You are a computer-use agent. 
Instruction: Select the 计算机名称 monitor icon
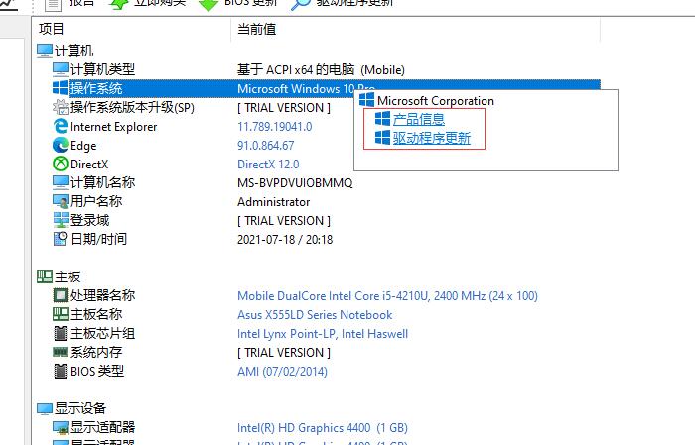pos(61,182)
